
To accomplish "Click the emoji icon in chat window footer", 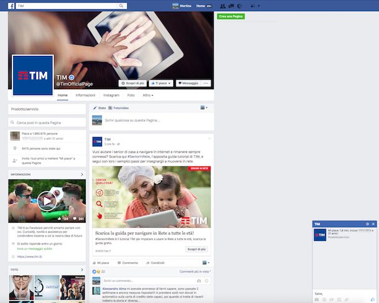I will tap(324, 300).
